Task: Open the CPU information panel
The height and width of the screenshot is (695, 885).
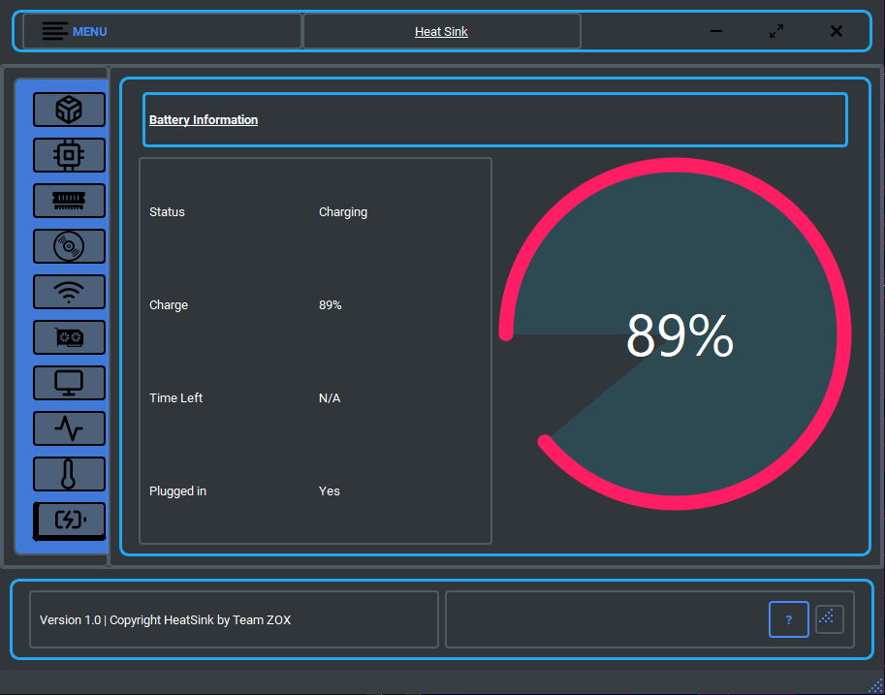Action: (69, 155)
